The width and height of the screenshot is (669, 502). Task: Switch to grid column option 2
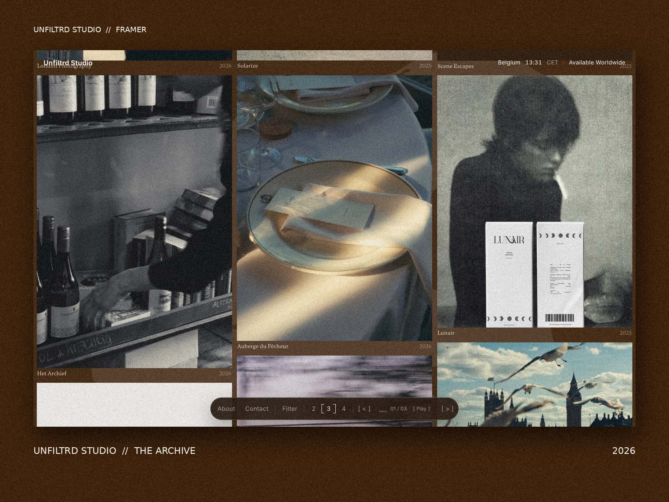pos(314,409)
